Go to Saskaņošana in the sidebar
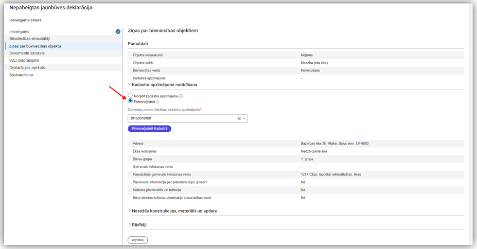The image size is (477, 249). 21,75
